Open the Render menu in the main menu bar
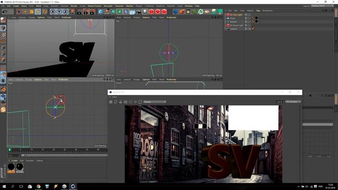The width and height of the screenshot is (338, 190). (x=74, y=6)
